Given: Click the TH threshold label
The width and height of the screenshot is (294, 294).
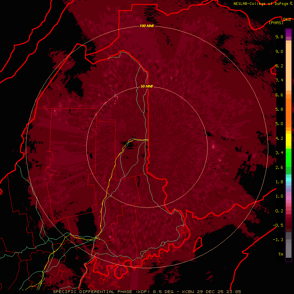Looking at the screenshot, I should [x=281, y=254].
